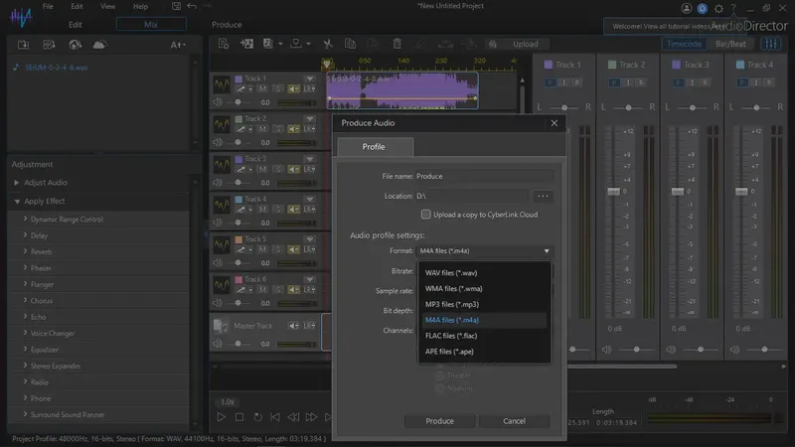Image resolution: width=795 pixels, height=447 pixels.
Task: Click the undo arrow icon
Action: click(x=191, y=6)
